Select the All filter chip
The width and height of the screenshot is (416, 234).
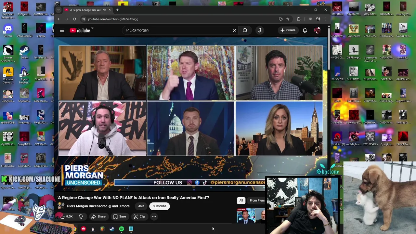pos(241,201)
